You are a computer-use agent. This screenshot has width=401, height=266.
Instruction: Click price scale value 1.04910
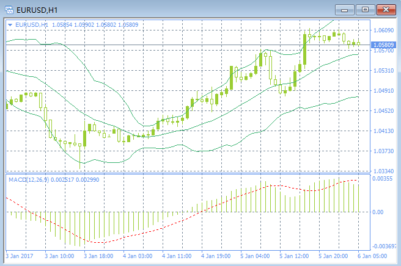click(x=383, y=91)
